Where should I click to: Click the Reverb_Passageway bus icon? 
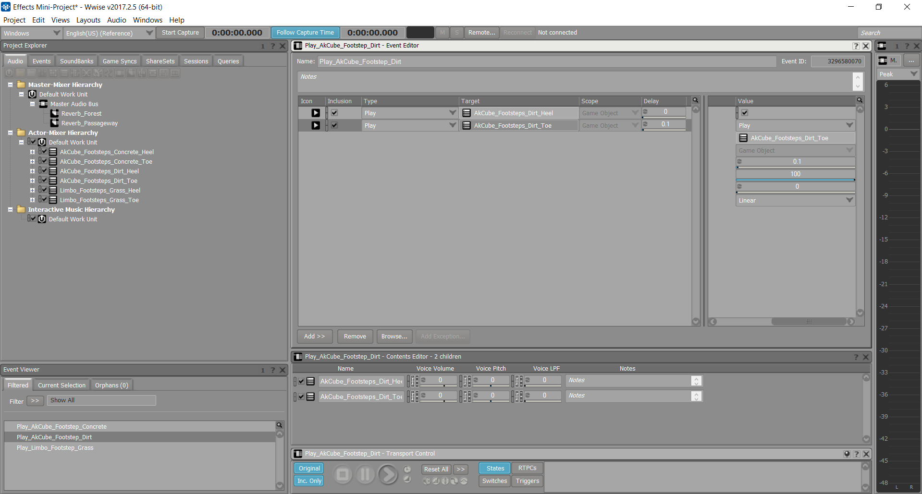point(55,123)
